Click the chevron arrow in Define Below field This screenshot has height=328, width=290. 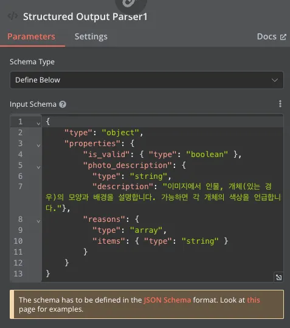tap(275, 80)
